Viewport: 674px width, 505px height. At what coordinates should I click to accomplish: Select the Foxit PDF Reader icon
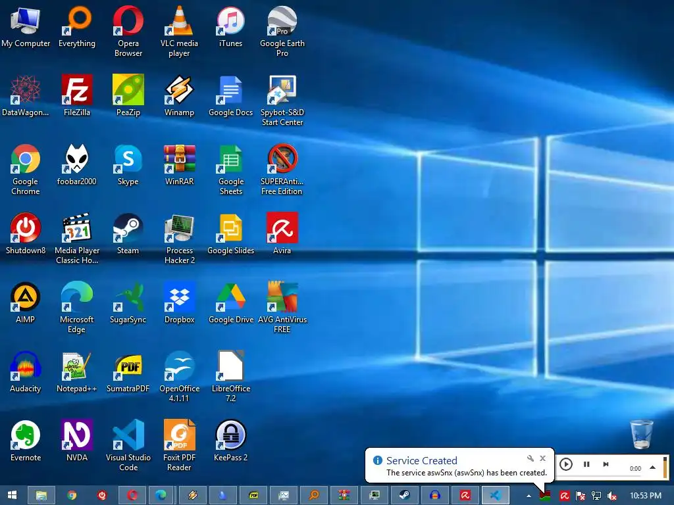(x=179, y=446)
